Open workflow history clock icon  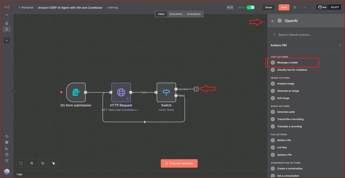(x=295, y=7)
